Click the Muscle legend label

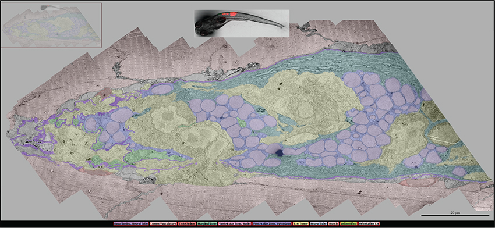[x=334, y=223]
